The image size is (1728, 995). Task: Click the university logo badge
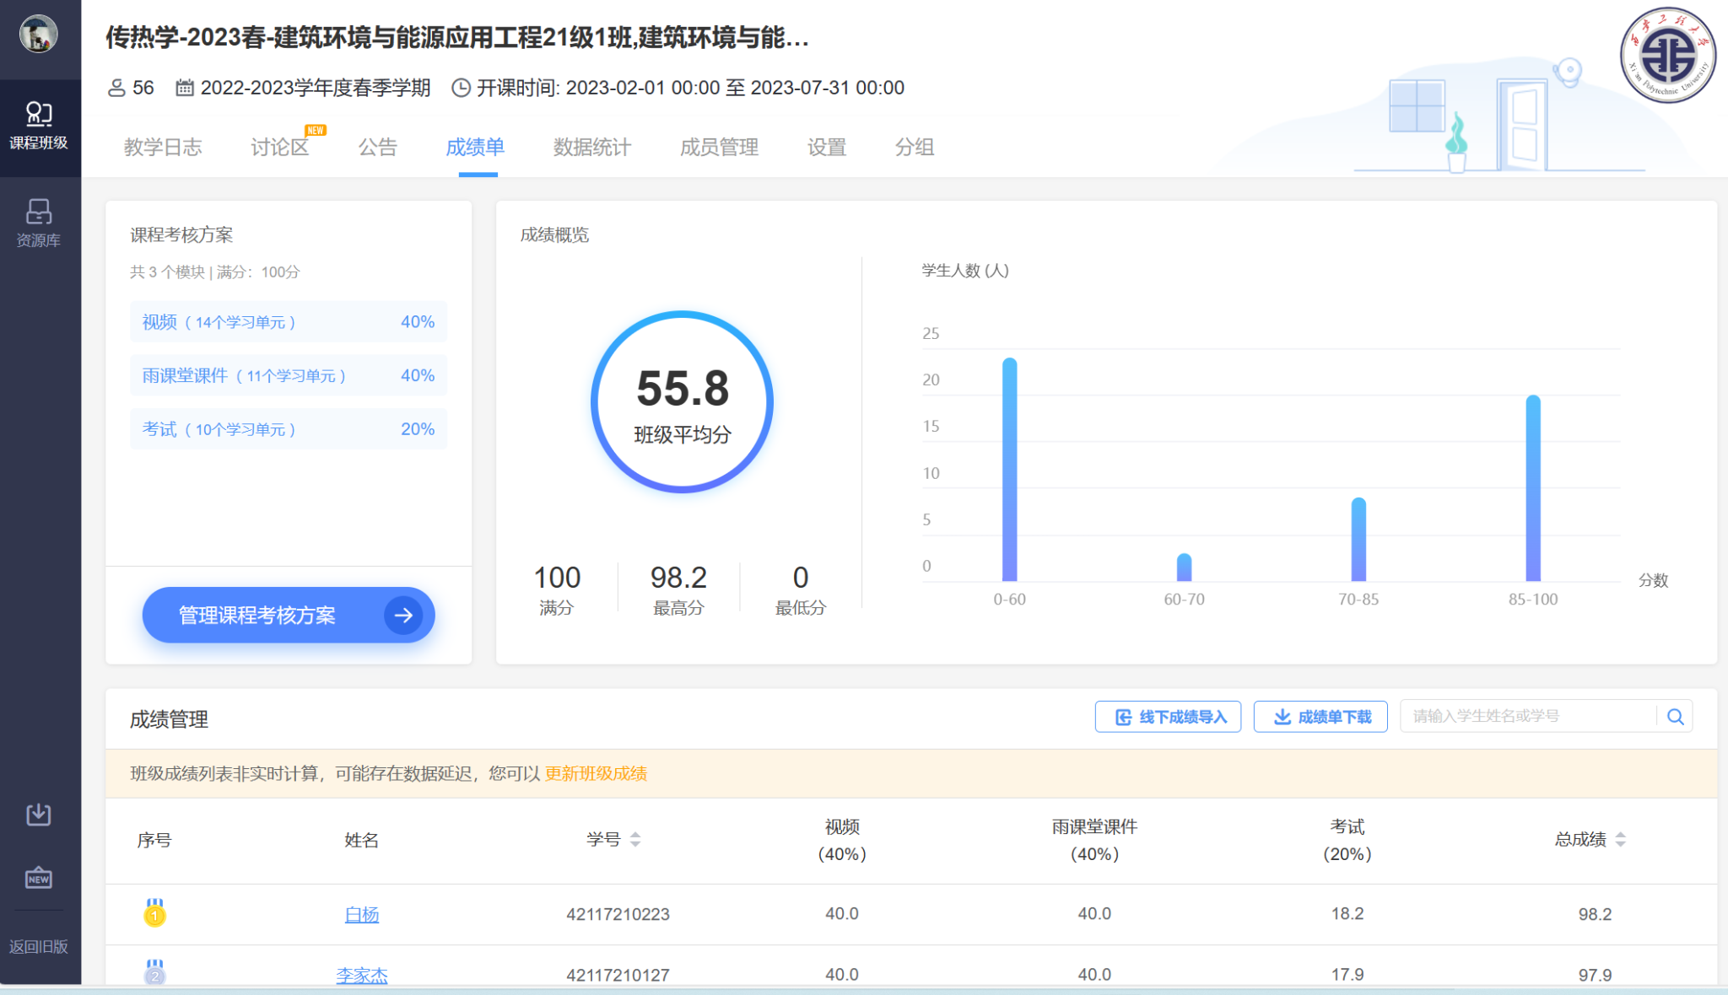[1667, 56]
